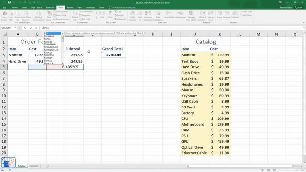Click Show Detail in the Outline group
Viewport: 306px width, 172px height.
point(246,11)
